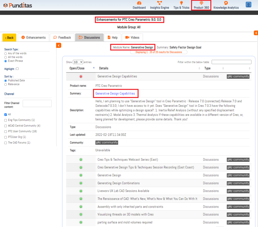Sort results by Relevance
The image size is (258, 227).
[6, 84]
